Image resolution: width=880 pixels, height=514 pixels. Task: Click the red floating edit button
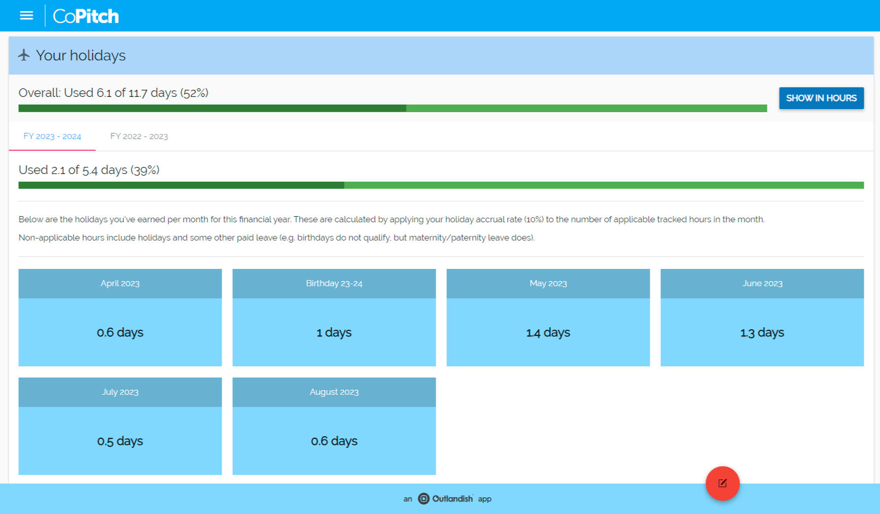[x=722, y=483]
